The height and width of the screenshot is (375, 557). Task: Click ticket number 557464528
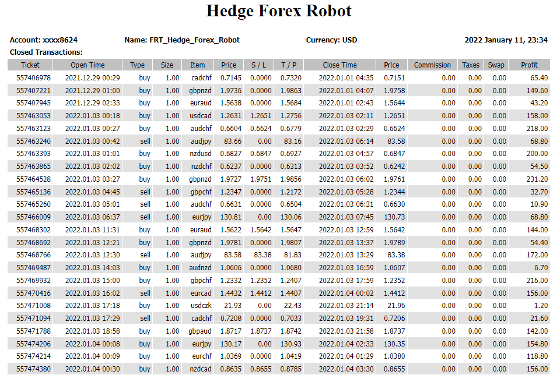point(33,179)
